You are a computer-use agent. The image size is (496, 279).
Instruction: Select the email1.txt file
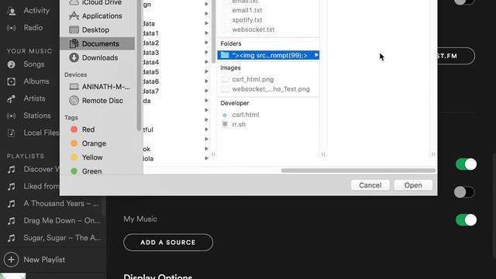[x=247, y=10]
